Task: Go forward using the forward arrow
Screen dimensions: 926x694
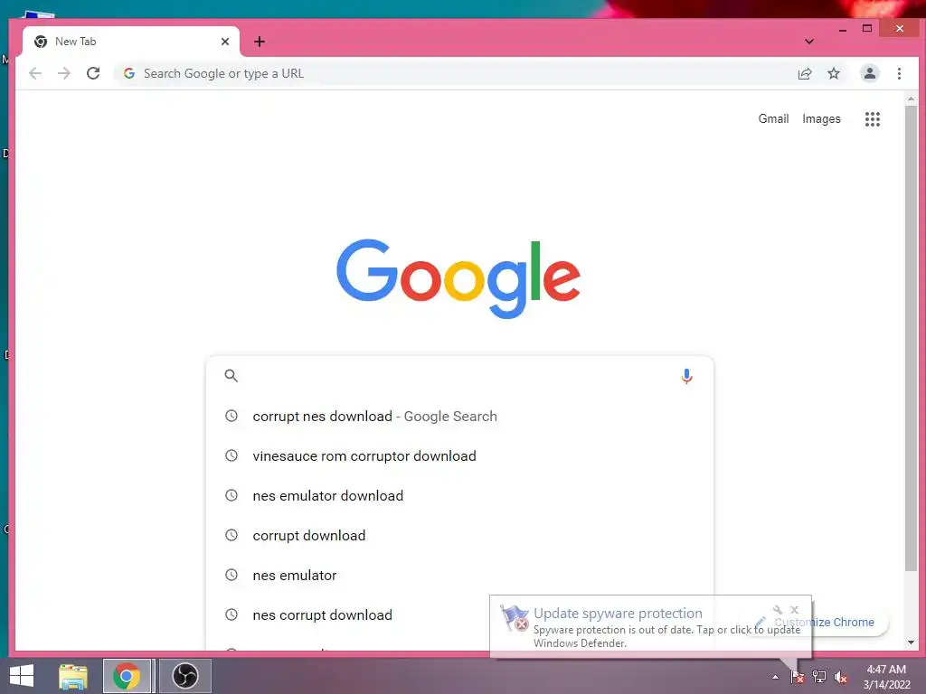Action: [64, 73]
